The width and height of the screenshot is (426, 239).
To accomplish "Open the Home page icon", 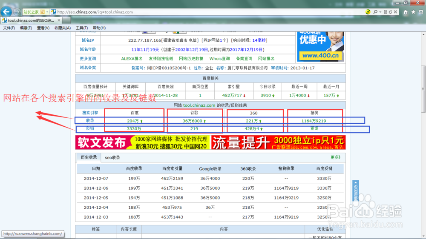I will [406, 12].
